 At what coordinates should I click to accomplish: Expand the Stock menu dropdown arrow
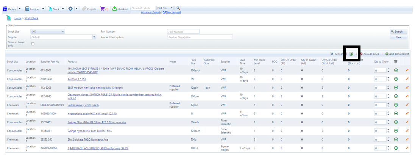[63, 9]
